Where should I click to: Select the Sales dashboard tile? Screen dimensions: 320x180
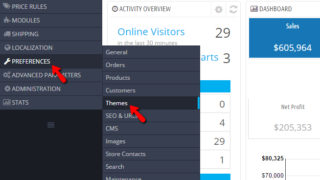click(284, 38)
